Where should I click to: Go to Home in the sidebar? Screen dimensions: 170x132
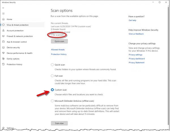point(9,19)
